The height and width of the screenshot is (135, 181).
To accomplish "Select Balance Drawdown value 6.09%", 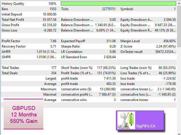I will [106, 30].
